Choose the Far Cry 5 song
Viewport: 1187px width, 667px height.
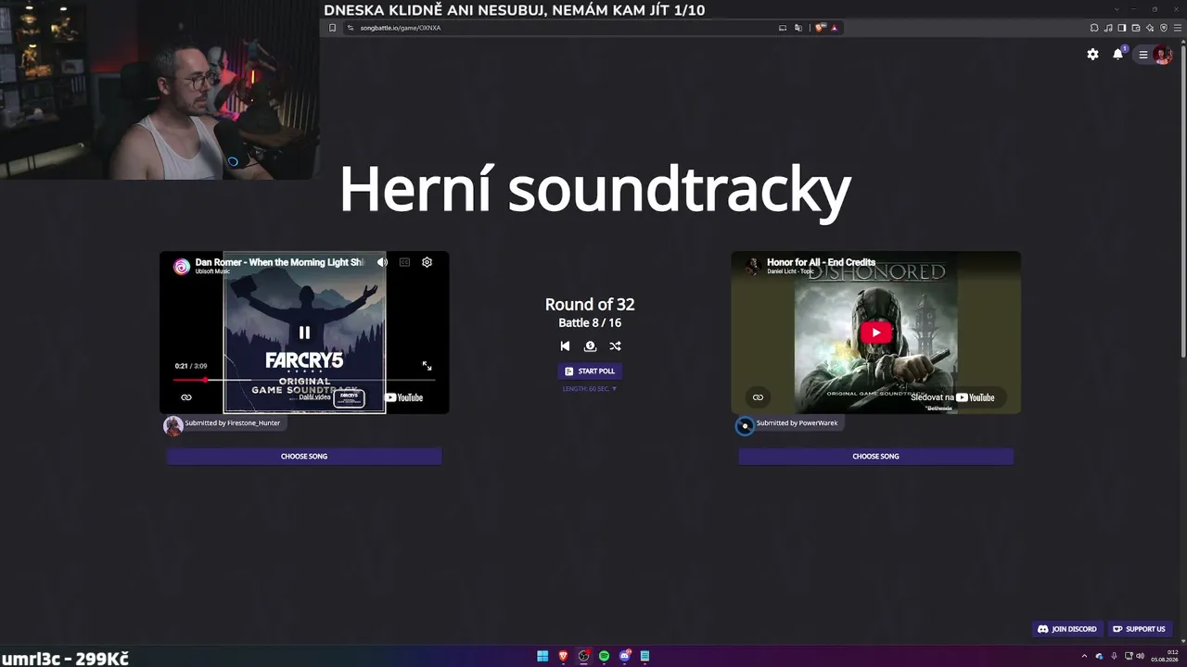(304, 456)
